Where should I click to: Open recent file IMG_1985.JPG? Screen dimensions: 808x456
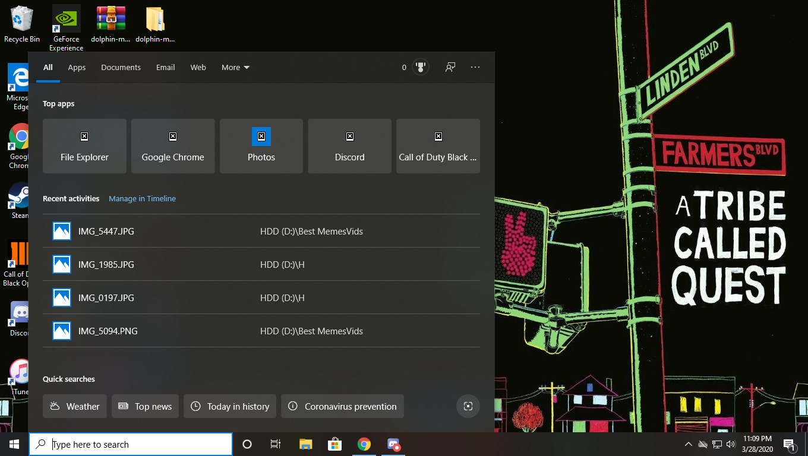(x=261, y=264)
